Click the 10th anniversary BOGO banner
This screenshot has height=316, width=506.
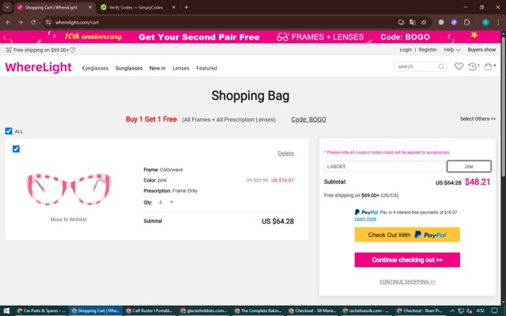pyautogui.click(x=251, y=37)
